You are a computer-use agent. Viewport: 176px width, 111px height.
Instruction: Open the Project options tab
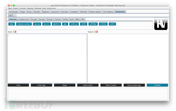(95, 12)
